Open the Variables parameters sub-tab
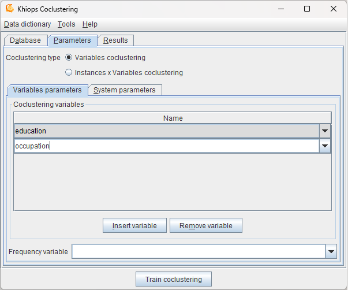 47,90
